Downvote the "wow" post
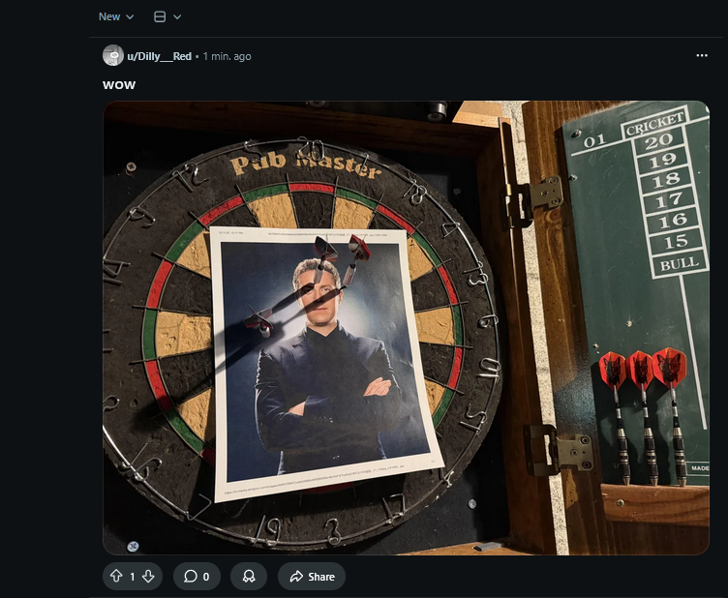 click(x=148, y=577)
